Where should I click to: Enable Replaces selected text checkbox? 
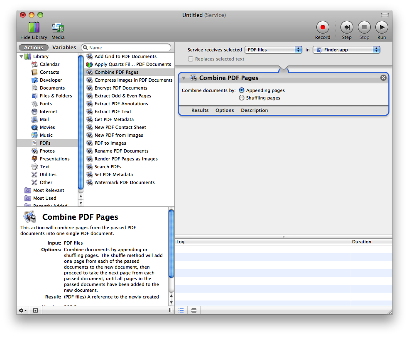click(191, 59)
